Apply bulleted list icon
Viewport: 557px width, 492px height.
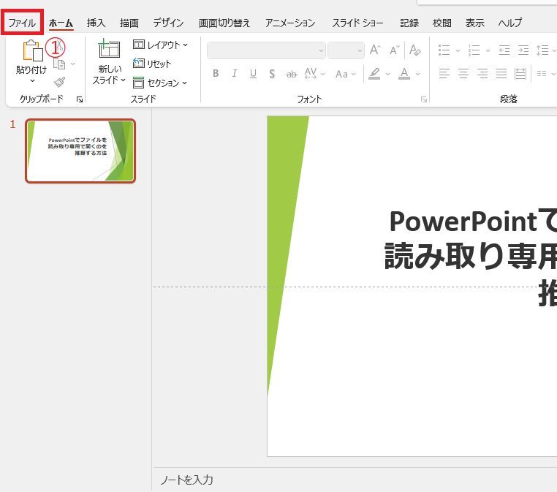pos(444,50)
